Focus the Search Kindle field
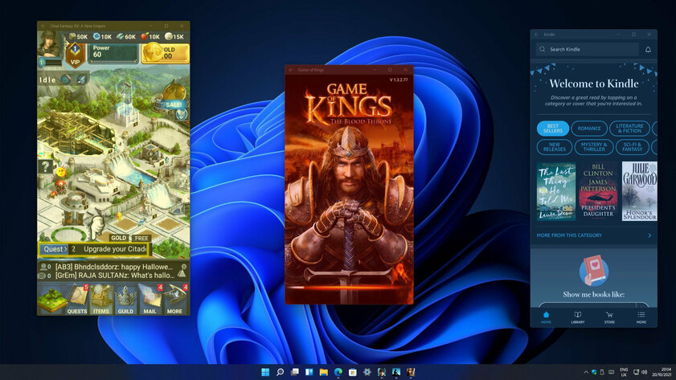This screenshot has width=676, height=380. click(588, 49)
